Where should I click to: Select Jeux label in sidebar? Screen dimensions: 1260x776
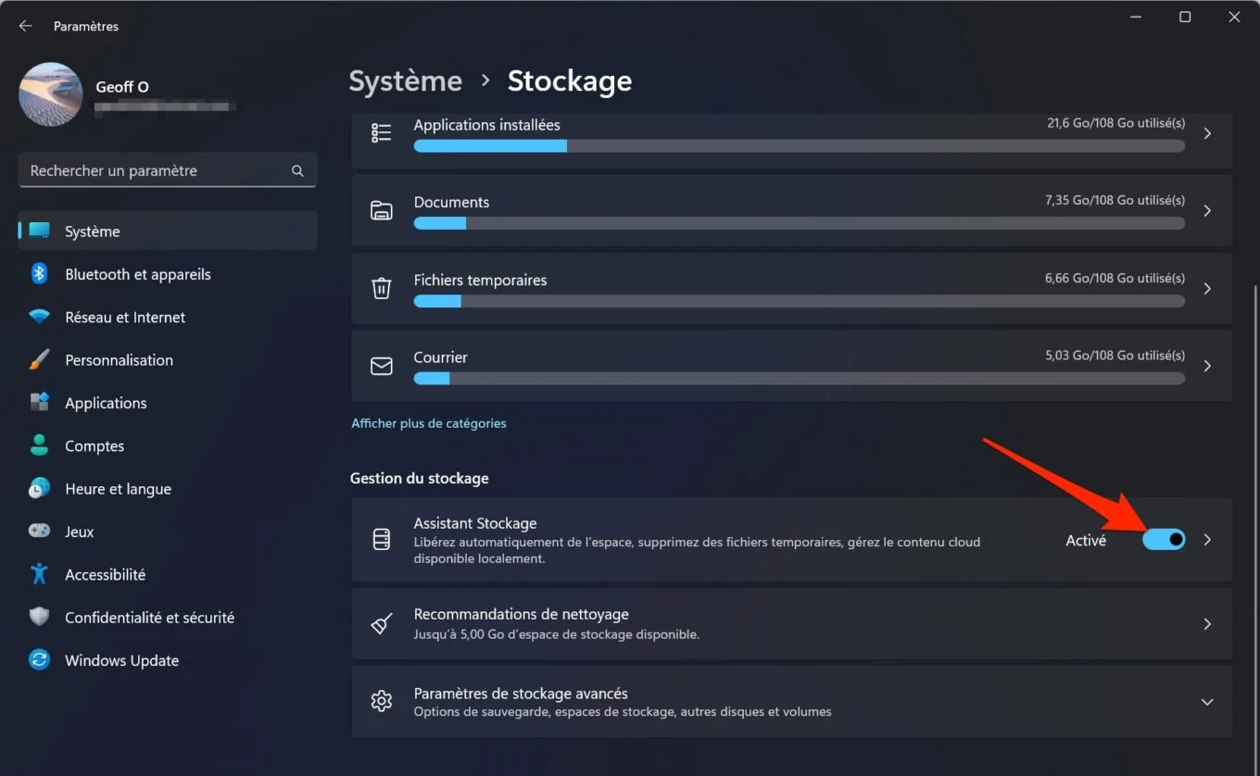point(80,532)
